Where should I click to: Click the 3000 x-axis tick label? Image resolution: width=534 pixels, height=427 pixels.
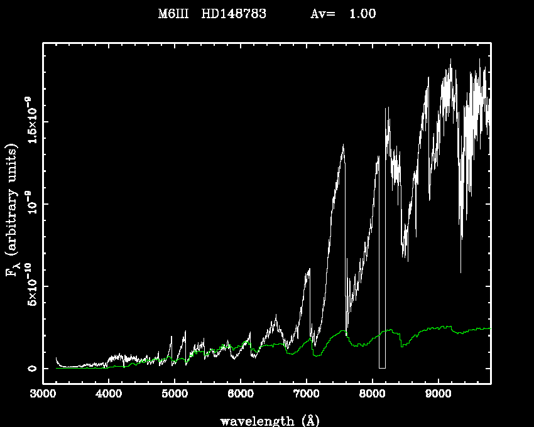(42, 395)
